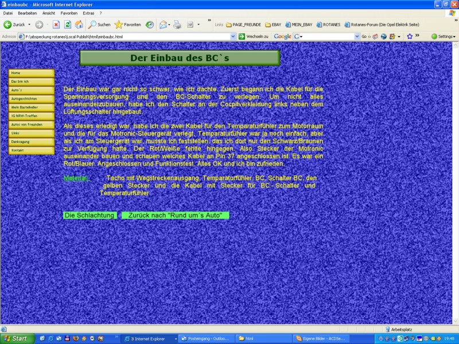Image resolution: width=459 pixels, height=344 pixels.
Task: Open the Mail envelope icon
Action: 163,25
